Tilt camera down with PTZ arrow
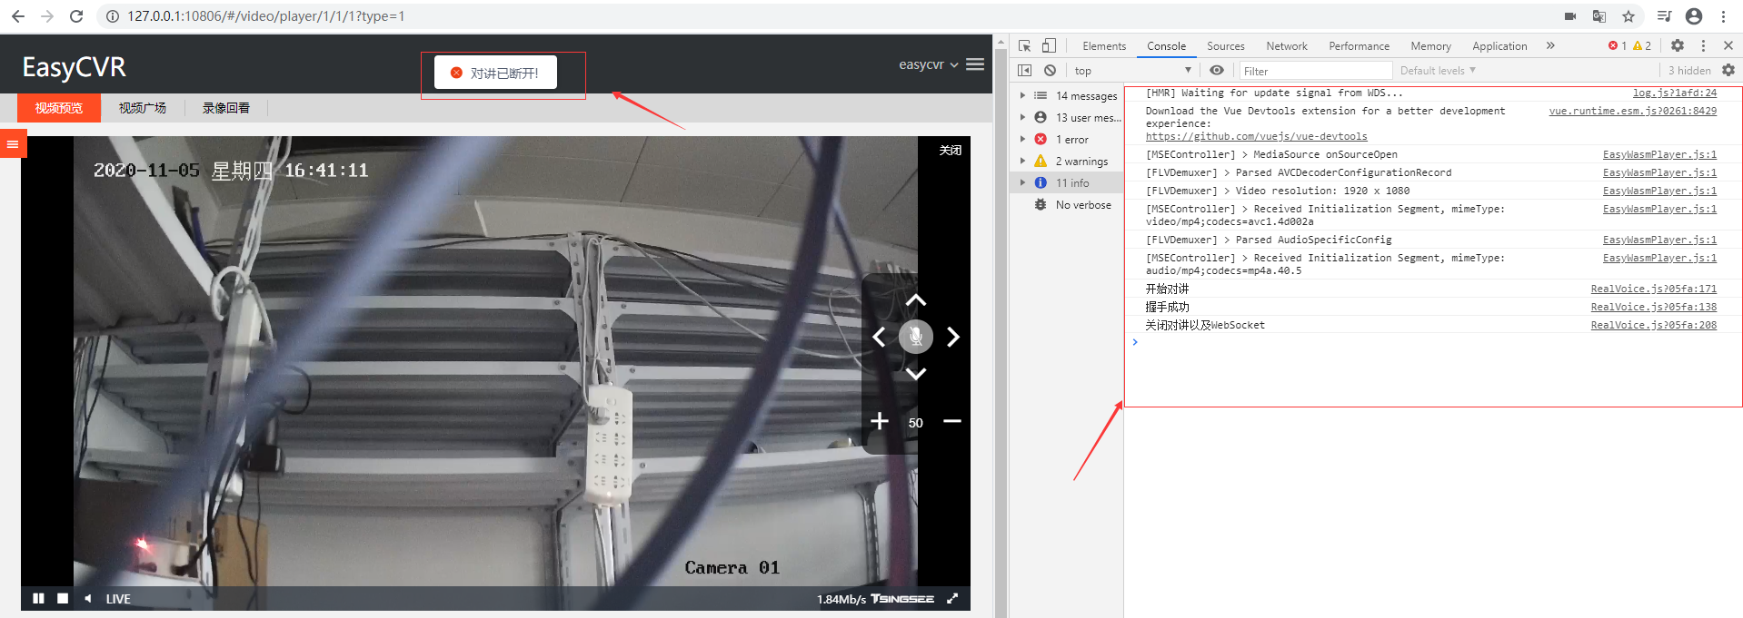 (916, 373)
